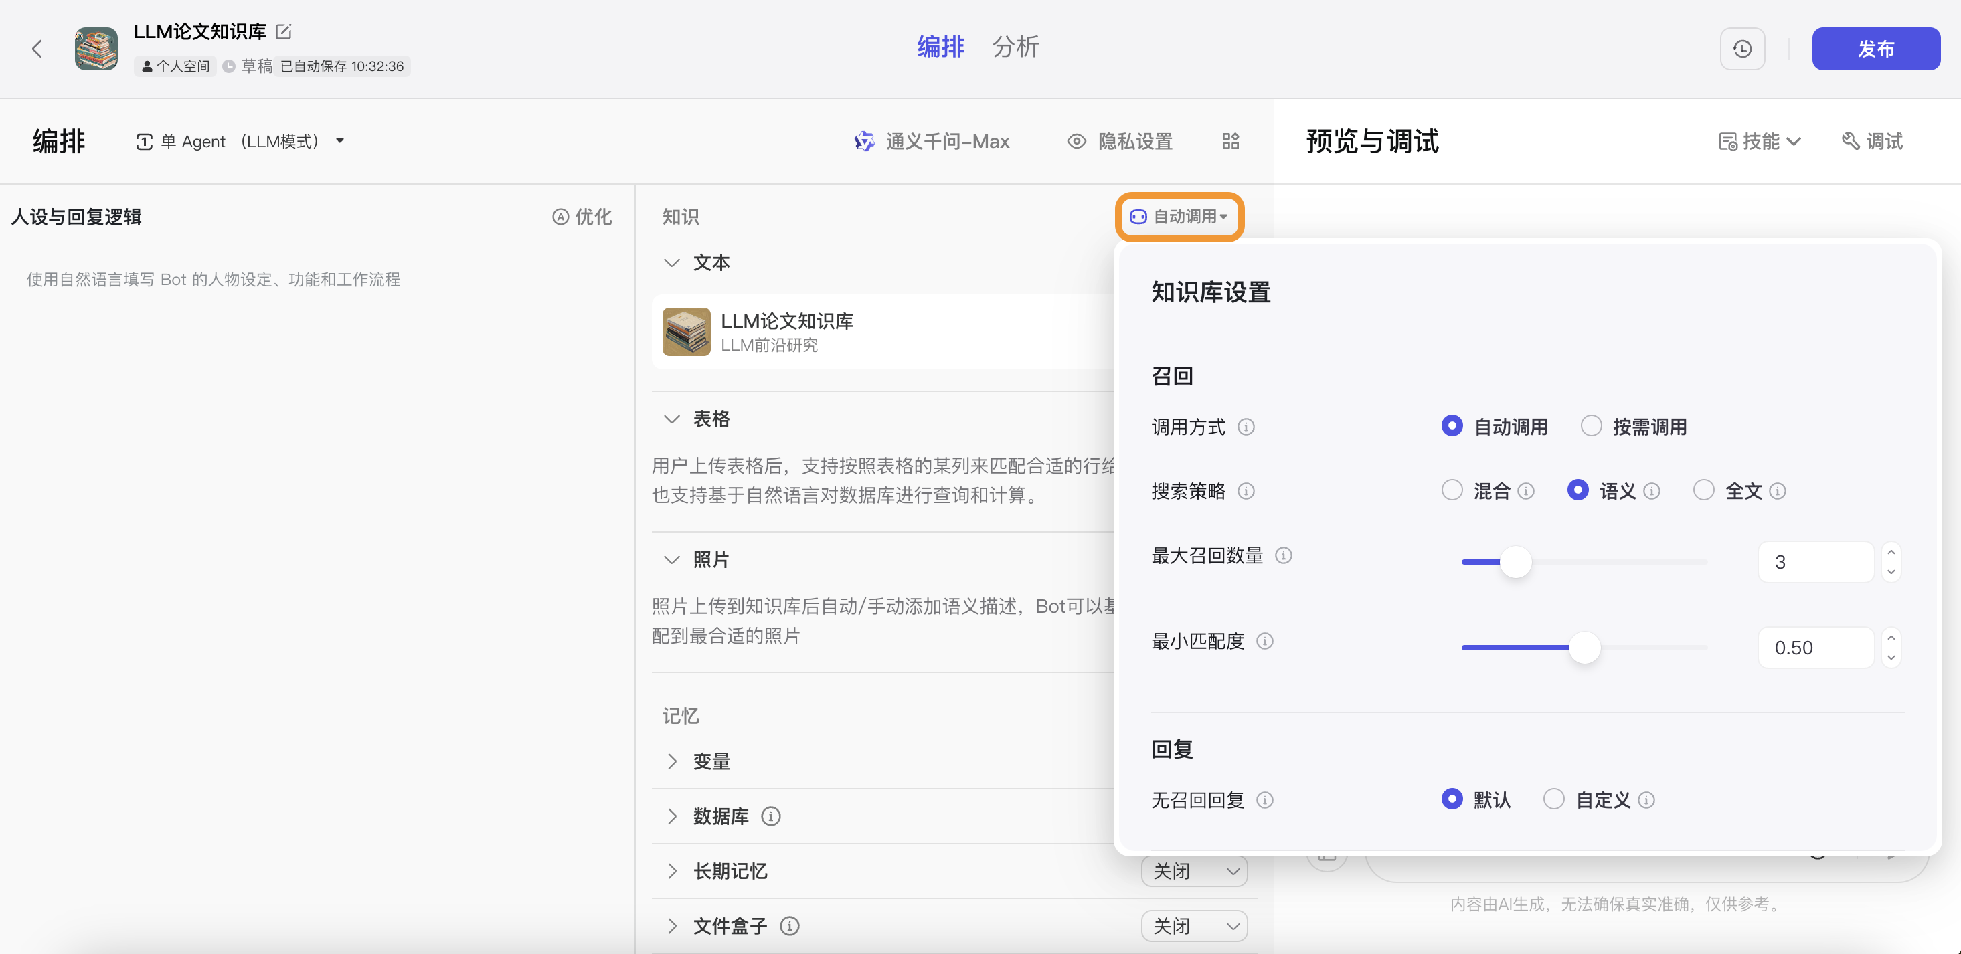The height and width of the screenshot is (954, 1961).
Task: Click the pencil icon to rename LLM论文知识库
Action: click(283, 31)
